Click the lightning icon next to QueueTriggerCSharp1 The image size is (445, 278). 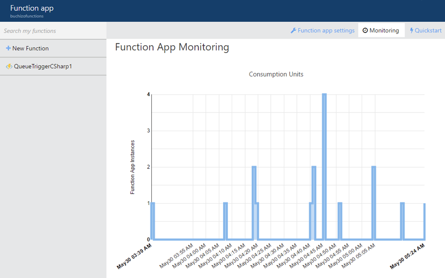(9, 66)
